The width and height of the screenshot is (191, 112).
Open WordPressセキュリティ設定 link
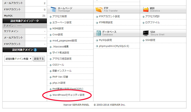[68, 95]
